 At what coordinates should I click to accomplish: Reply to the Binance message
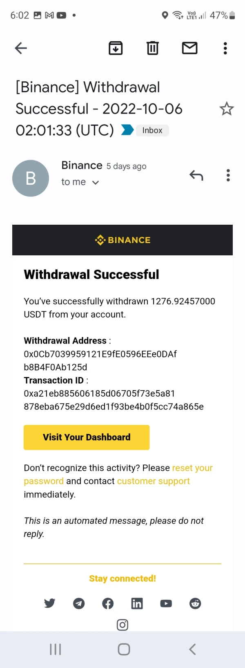click(196, 176)
